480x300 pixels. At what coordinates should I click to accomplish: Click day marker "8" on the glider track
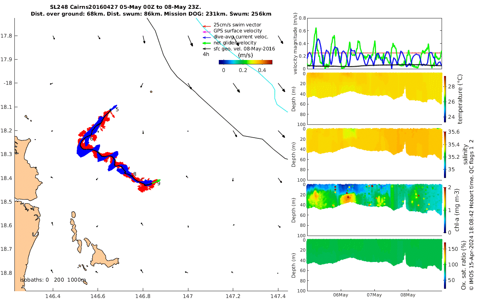coord(135,174)
